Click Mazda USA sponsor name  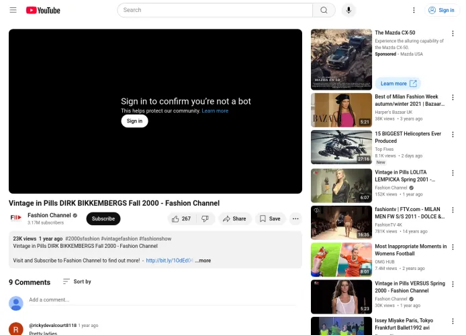[412, 54]
